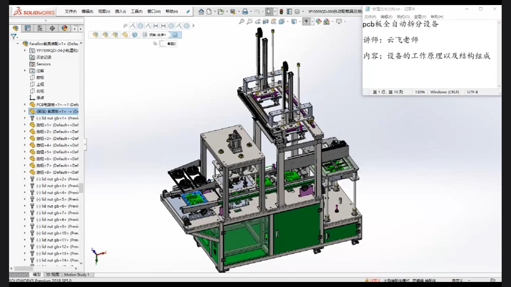Select the Sensors tree item
Viewport: 511px width, 287px height.
[40, 64]
